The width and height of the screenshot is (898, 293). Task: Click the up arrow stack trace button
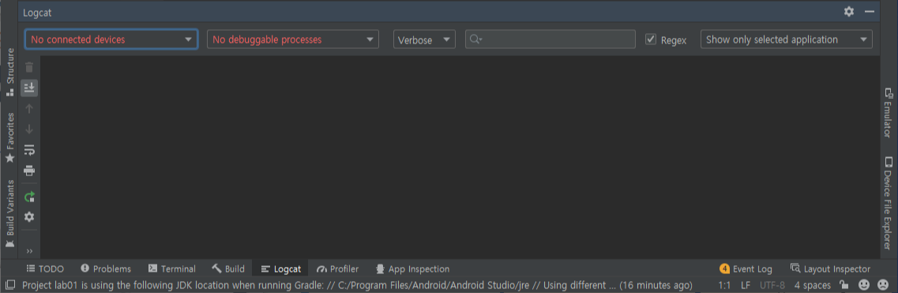[29, 108]
